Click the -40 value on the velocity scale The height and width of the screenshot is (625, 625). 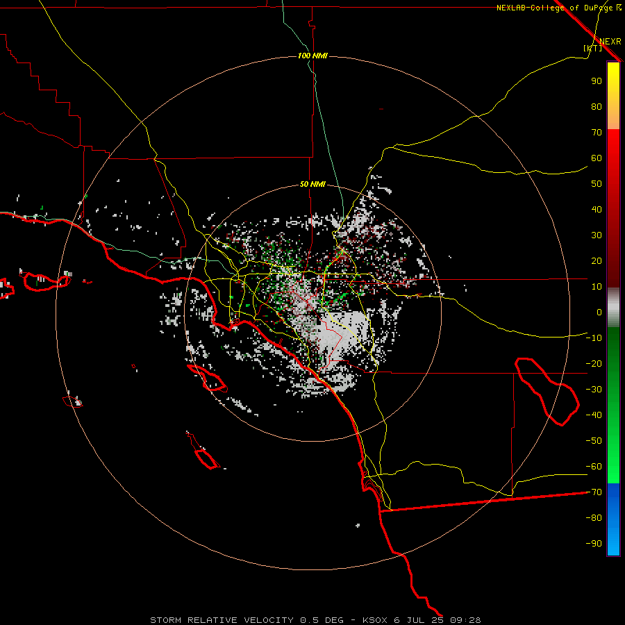pyautogui.click(x=594, y=415)
